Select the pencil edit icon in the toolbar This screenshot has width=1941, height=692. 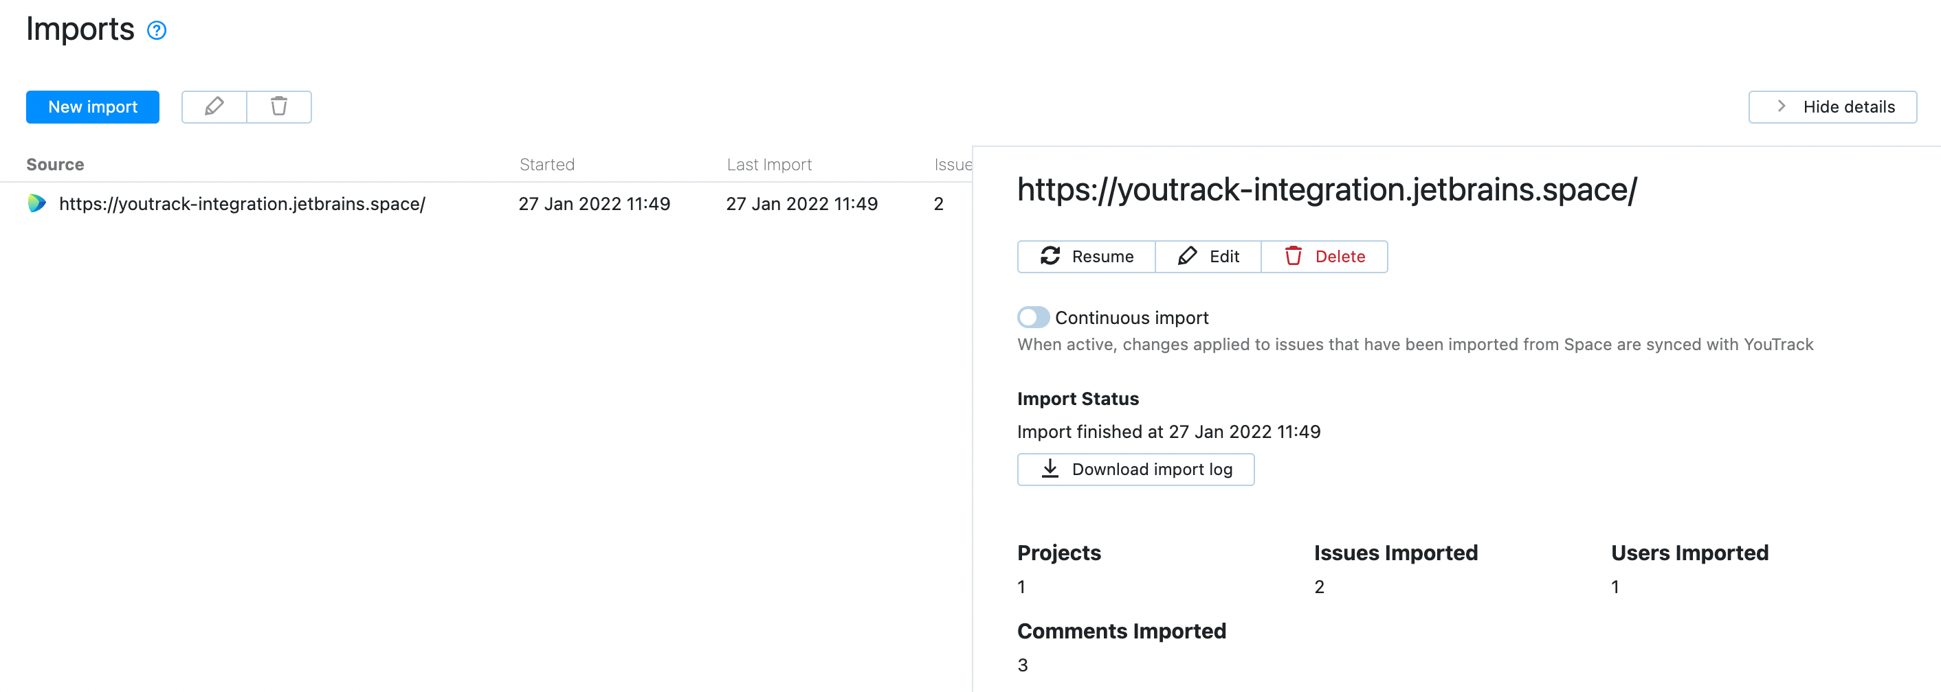[x=214, y=106]
